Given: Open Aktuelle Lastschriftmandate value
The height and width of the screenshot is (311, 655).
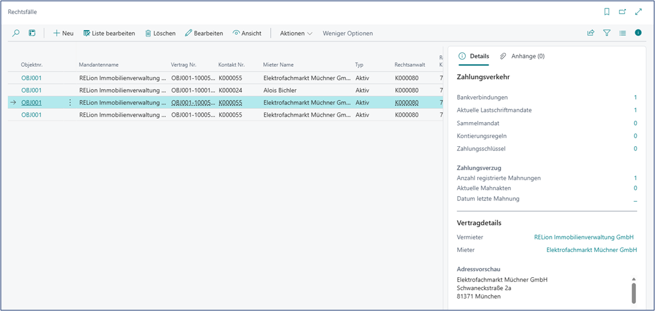Looking at the screenshot, I should click(635, 110).
